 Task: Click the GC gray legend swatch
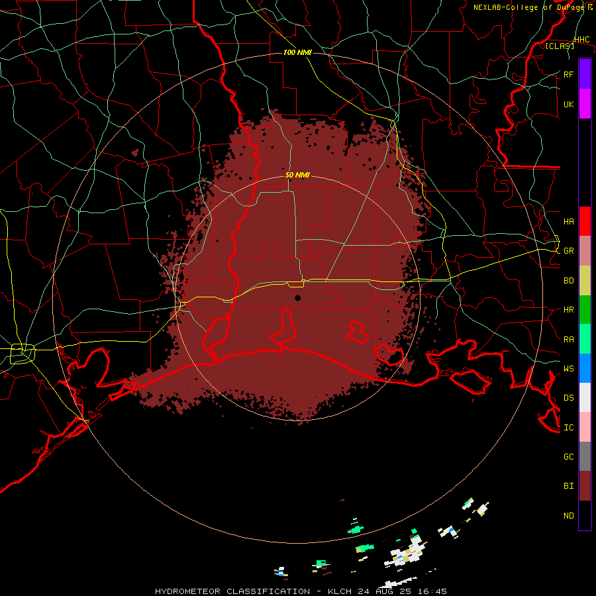(x=585, y=456)
